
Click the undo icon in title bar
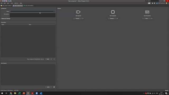[x=9, y=1]
